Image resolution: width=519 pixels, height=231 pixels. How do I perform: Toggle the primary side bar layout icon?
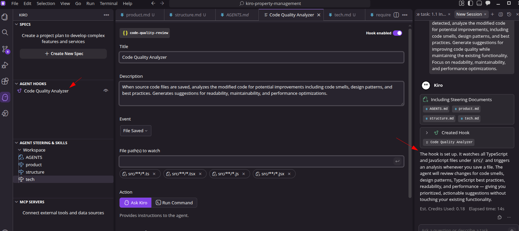(x=470, y=3)
